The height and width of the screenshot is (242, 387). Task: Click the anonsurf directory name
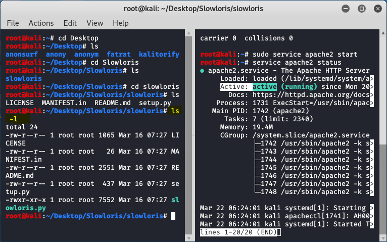(x=22, y=54)
